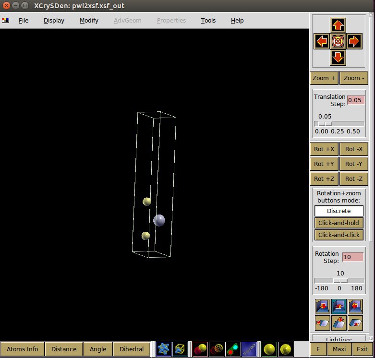The height and width of the screenshot is (358, 375).
Task: Translate the structure right with the right arrow
Action: pyautogui.click(x=354, y=41)
